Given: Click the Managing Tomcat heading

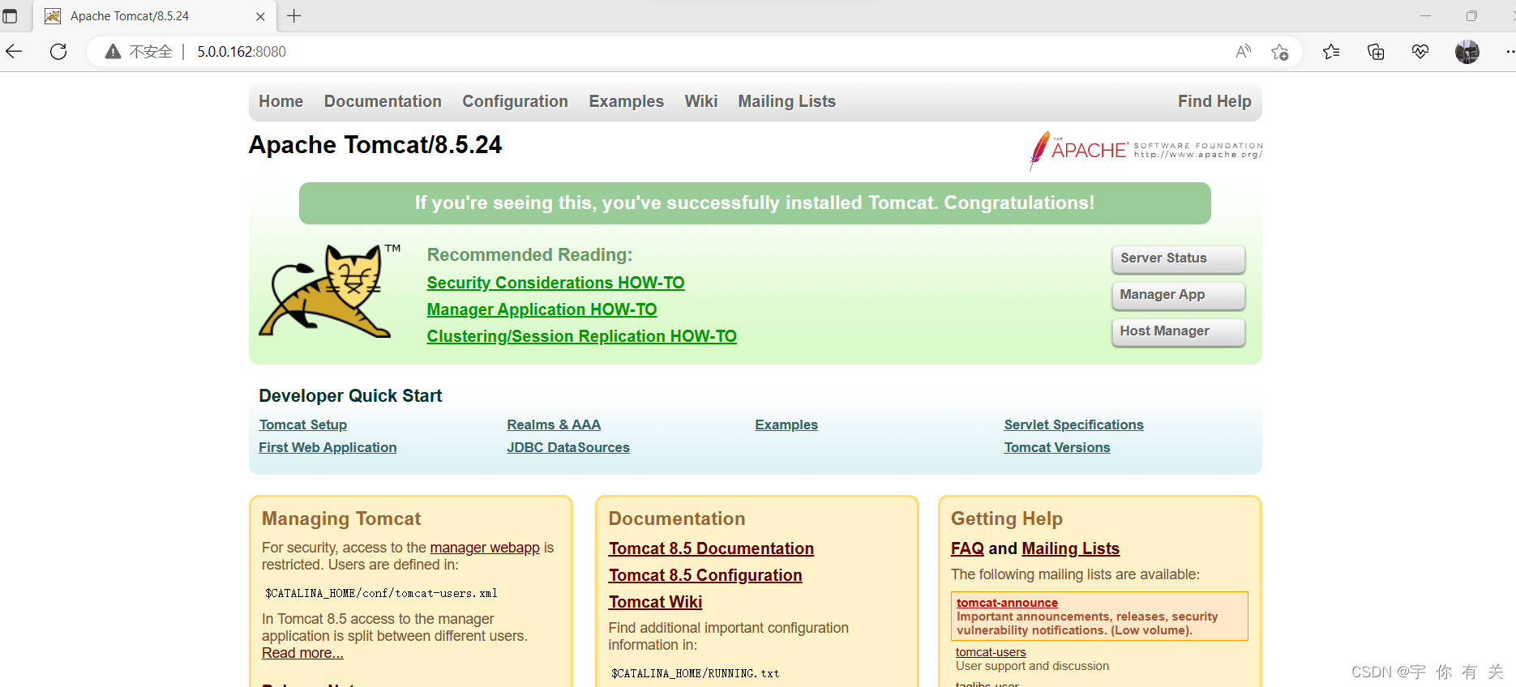Looking at the screenshot, I should [341, 518].
